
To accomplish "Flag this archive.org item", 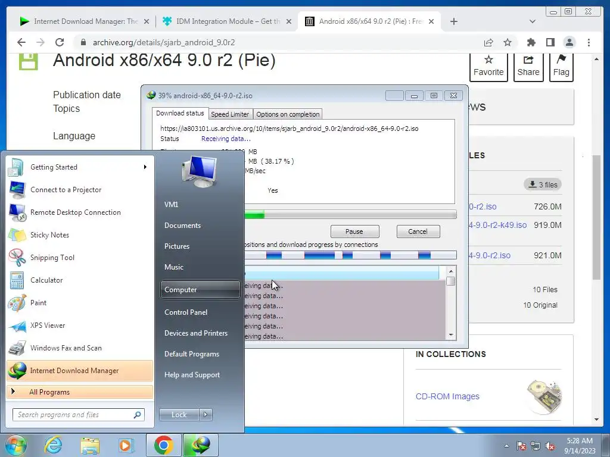I will pos(561,67).
